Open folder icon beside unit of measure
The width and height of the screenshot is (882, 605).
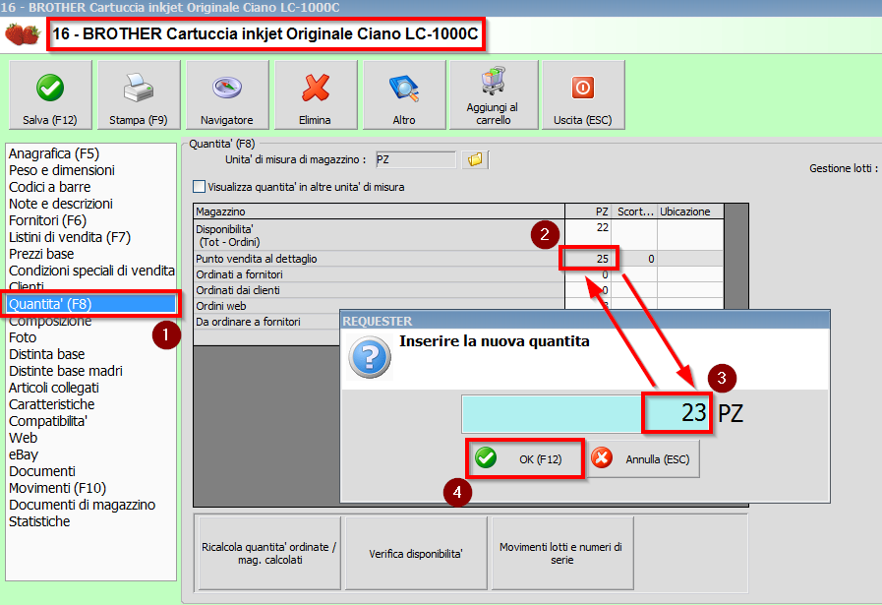[x=475, y=159]
